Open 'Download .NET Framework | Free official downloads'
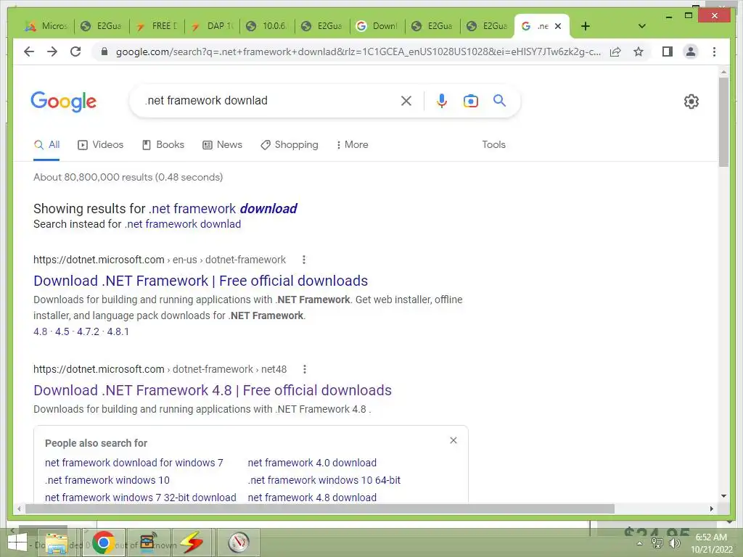 pyautogui.click(x=200, y=281)
